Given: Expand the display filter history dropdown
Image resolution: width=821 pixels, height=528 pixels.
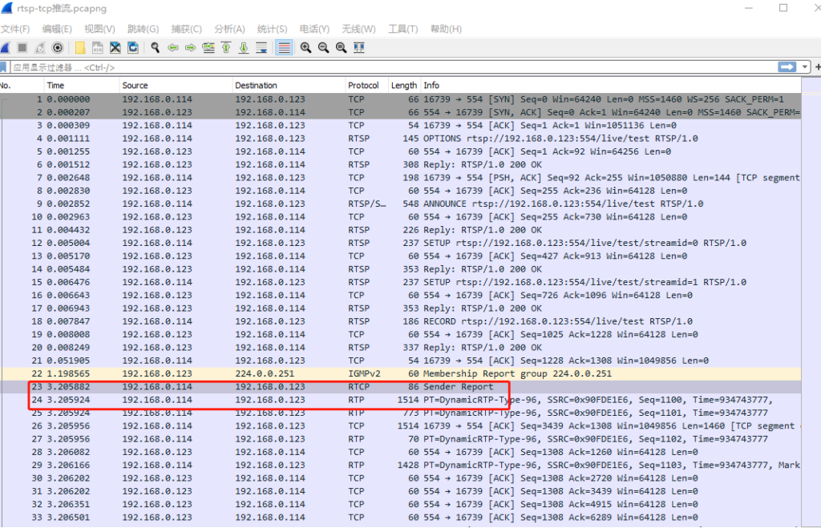Looking at the screenshot, I should pyautogui.click(x=805, y=67).
